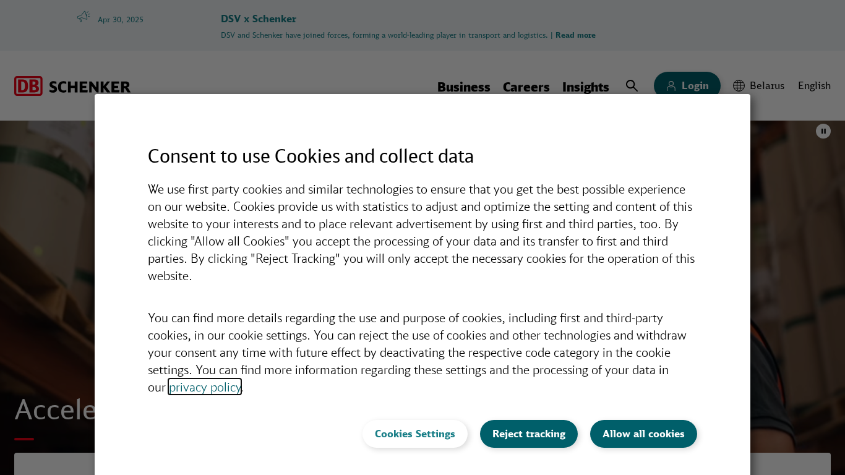The image size is (845, 475).
Task: Open the privacy policy link
Action: tap(205, 387)
